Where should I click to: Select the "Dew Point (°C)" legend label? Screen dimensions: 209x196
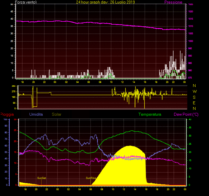click(x=186, y=115)
